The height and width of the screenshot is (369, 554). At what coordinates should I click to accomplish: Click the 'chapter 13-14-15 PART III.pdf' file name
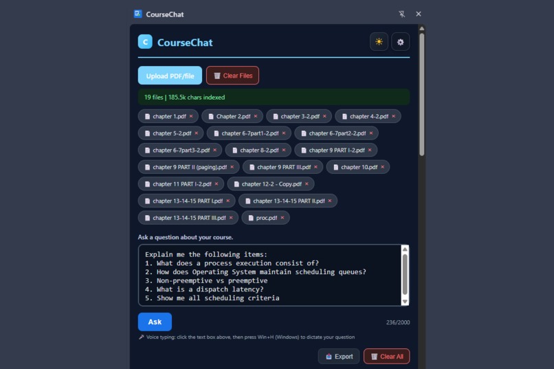pyautogui.click(x=190, y=218)
